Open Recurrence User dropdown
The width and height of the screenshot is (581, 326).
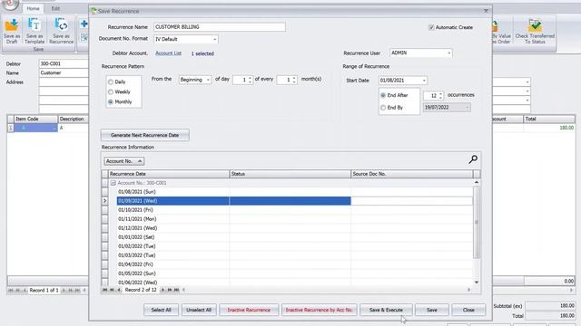pos(448,53)
